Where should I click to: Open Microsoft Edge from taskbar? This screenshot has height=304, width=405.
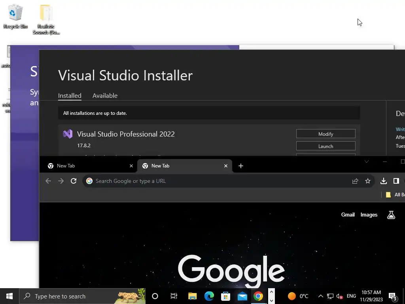click(209, 296)
